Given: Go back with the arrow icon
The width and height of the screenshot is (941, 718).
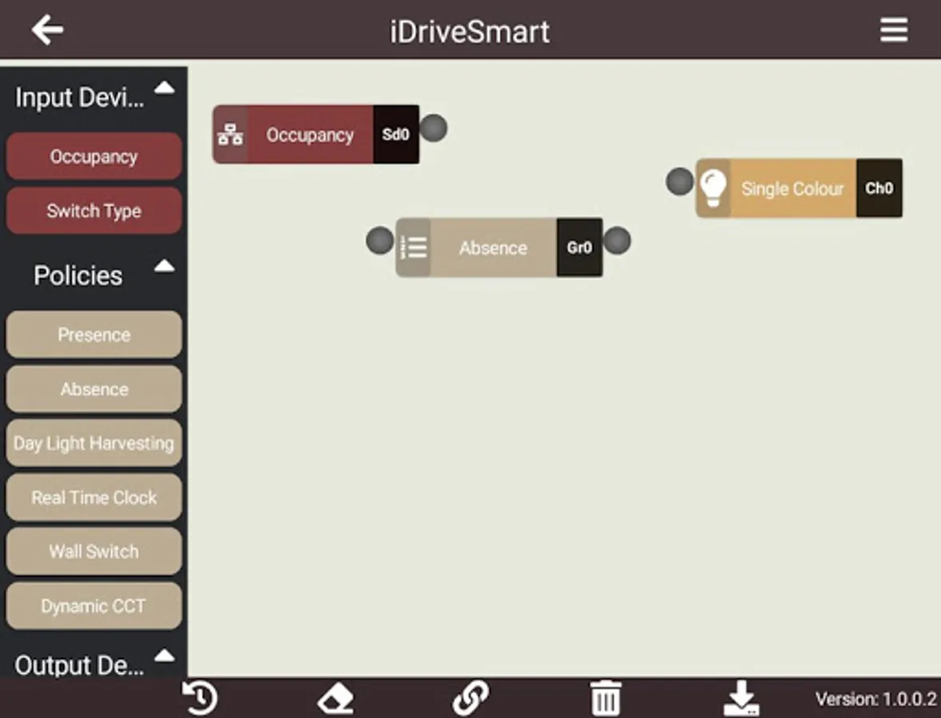Looking at the screenshot, I should 47,30.
